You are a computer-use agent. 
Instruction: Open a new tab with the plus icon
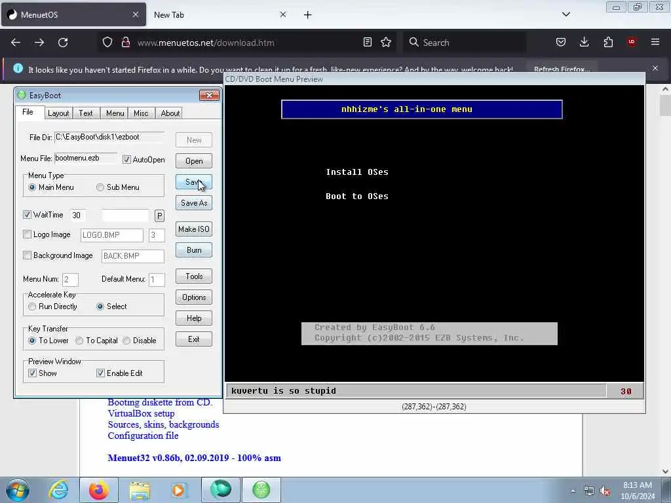[x=308, y=15]
